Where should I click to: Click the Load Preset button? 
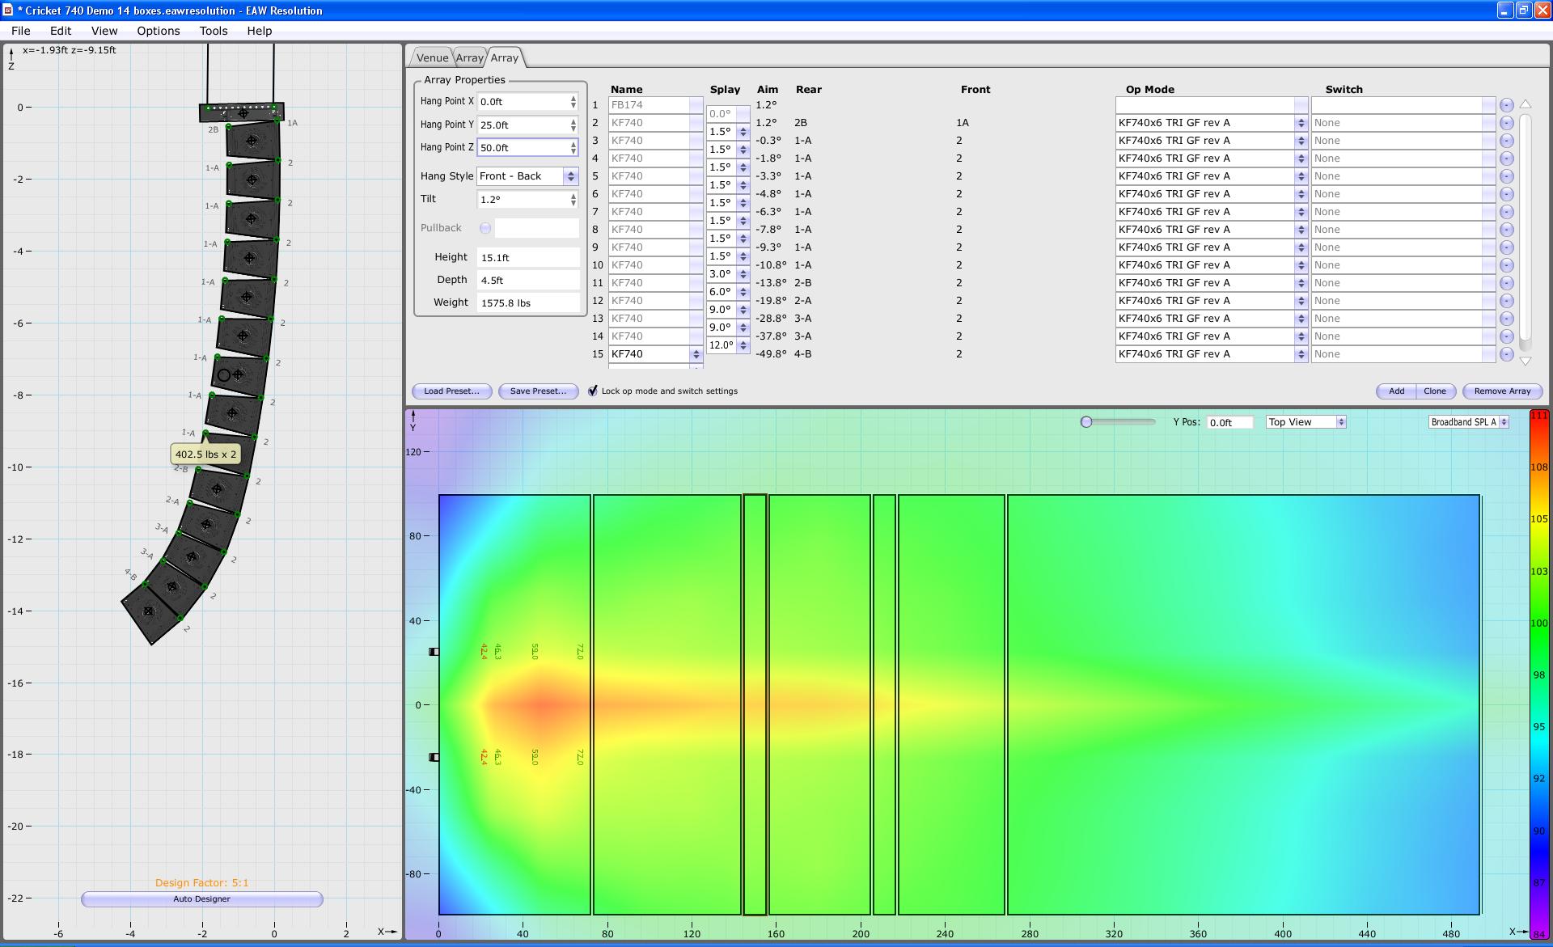451,391
